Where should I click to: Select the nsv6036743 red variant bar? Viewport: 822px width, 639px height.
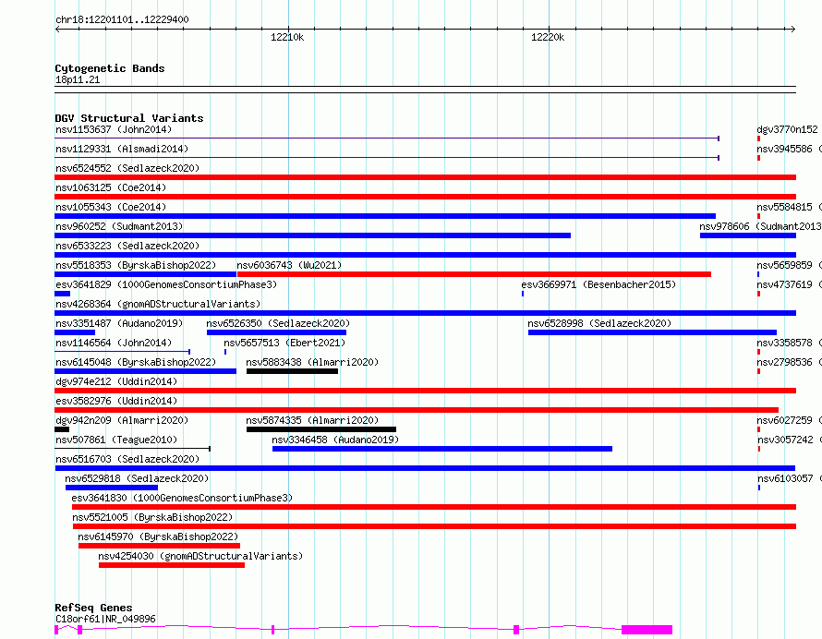pyautogui.click(x=474, y=274)
